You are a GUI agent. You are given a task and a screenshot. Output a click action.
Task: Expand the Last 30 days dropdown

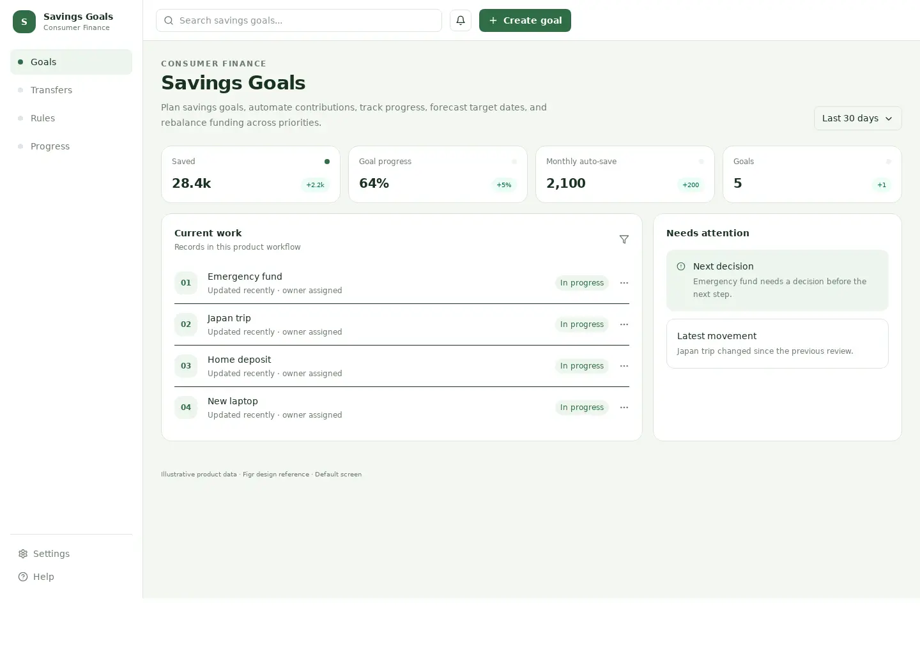coord(857,118)
